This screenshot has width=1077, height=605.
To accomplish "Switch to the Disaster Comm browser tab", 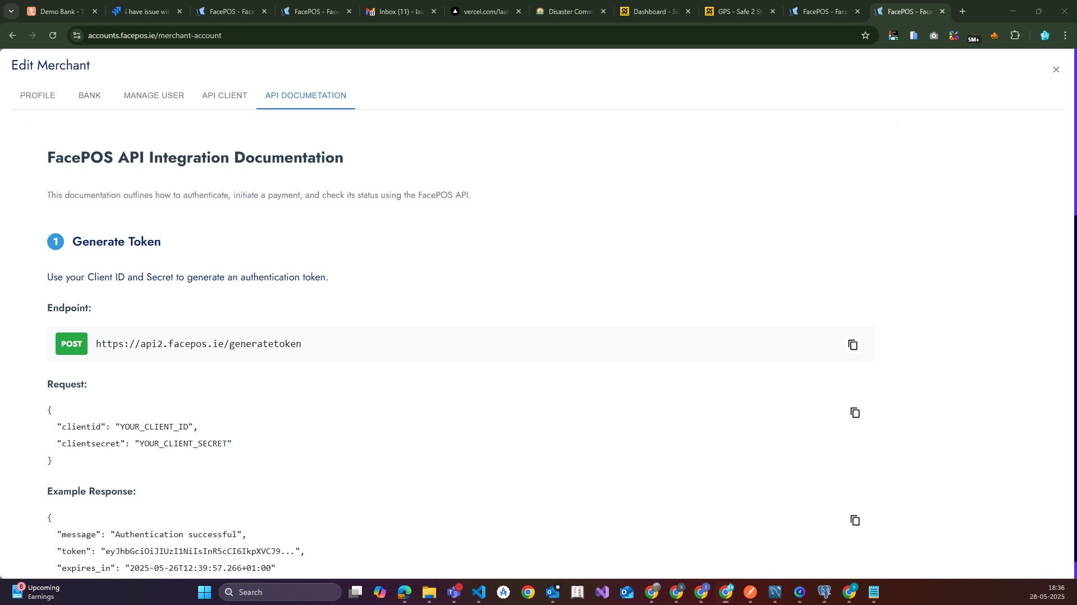I will click(570, 11).
